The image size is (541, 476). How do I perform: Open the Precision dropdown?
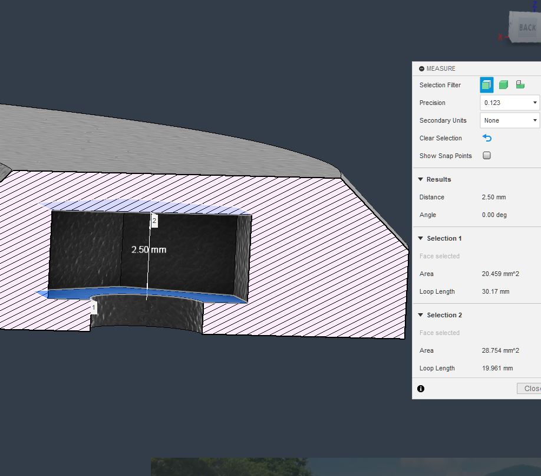[510, 103]
